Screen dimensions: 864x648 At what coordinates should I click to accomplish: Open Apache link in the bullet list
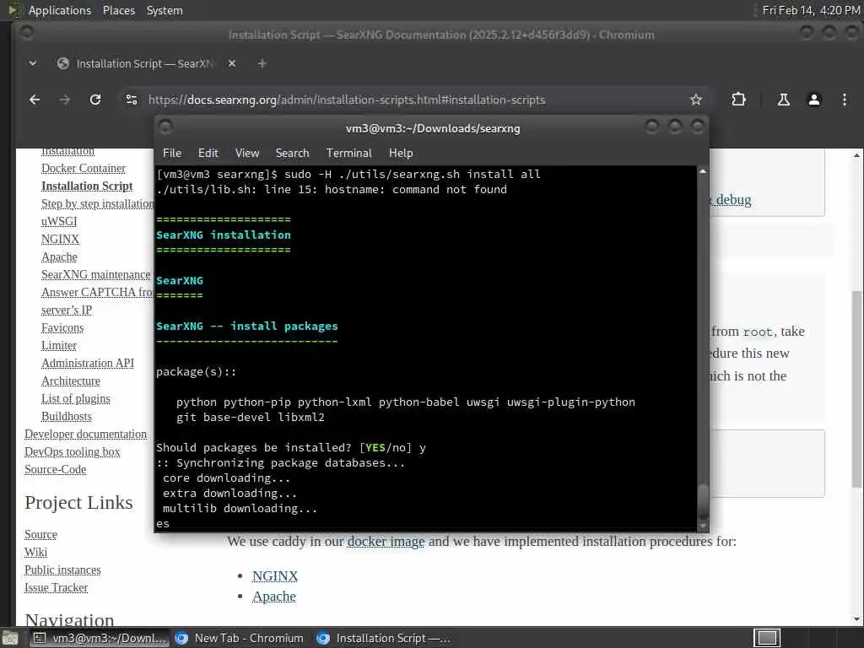pos(274,597)
